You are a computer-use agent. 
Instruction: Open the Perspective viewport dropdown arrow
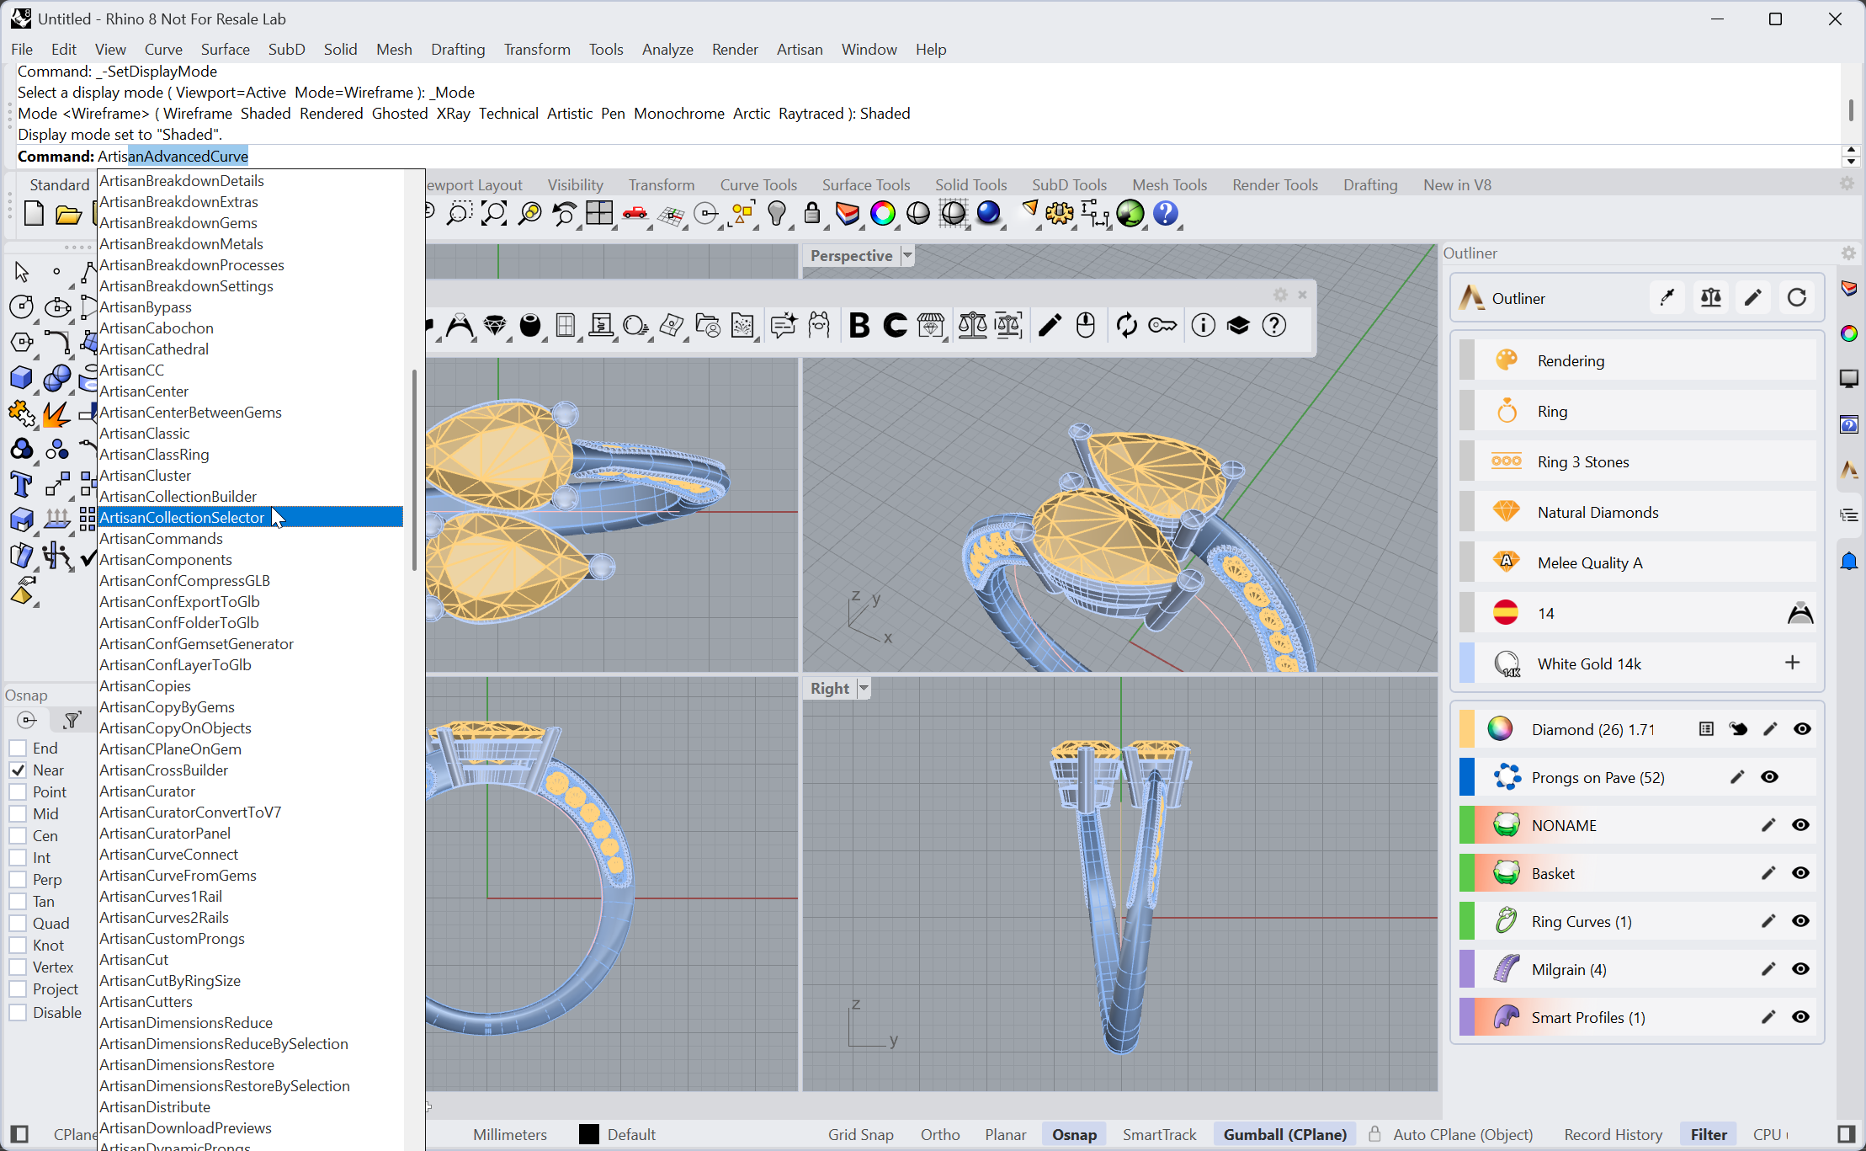pos(907,255)
